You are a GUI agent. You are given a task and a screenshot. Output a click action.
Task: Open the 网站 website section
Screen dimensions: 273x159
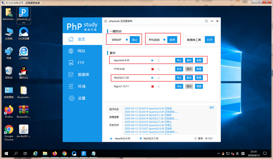pos(82,51)
